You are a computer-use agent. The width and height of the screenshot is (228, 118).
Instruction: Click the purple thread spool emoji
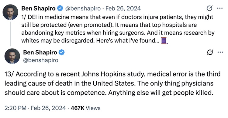[x=164, y=40]
